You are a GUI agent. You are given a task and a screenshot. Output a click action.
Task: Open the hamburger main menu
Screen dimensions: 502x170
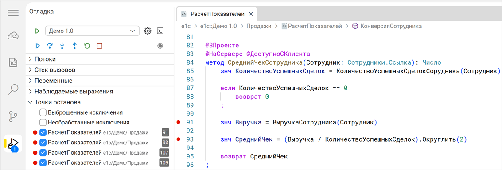coord(13,13)
